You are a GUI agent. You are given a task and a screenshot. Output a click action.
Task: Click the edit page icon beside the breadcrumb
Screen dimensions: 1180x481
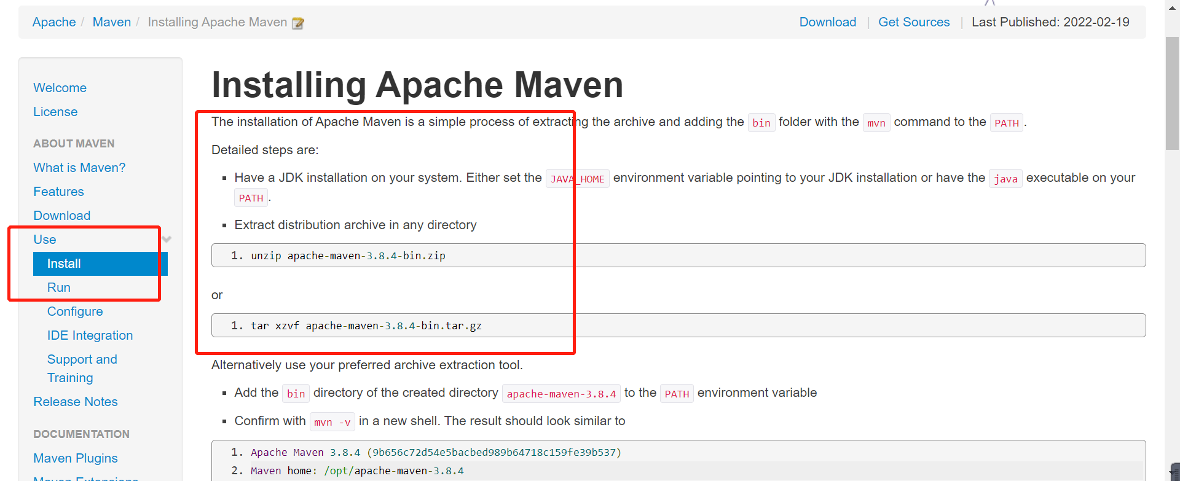(x=298, y=23)
